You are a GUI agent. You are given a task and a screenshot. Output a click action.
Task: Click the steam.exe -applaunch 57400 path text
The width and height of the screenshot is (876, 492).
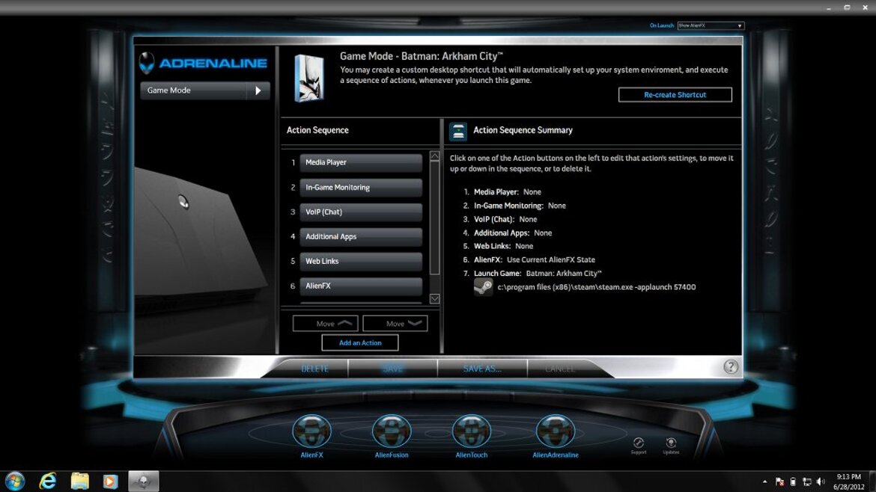(597, 286)
